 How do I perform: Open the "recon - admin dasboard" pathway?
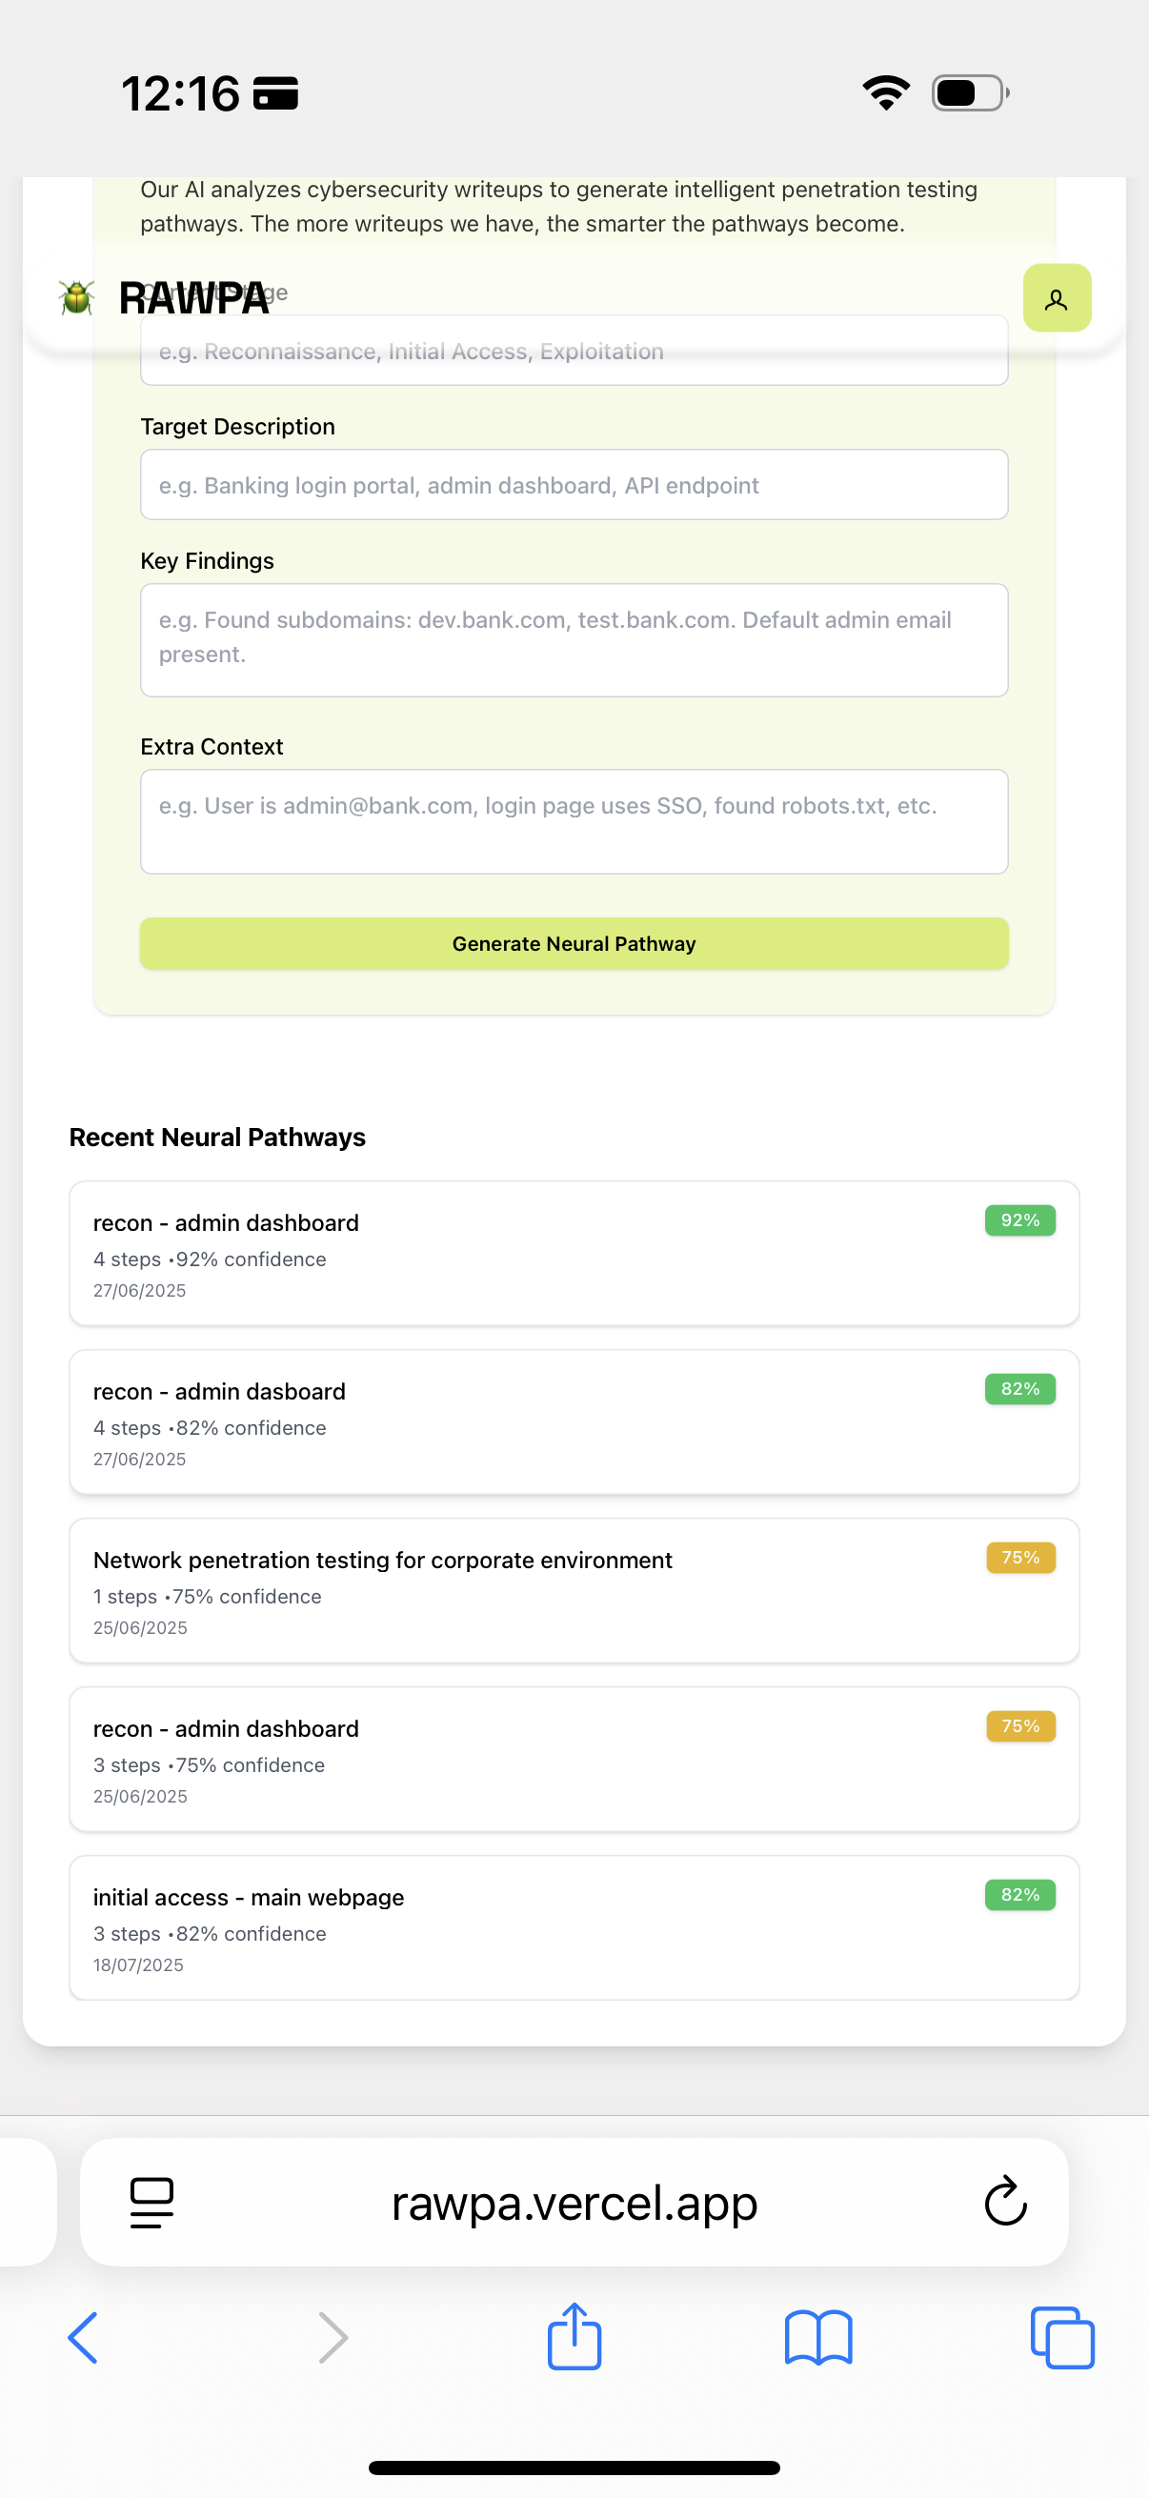tap(574, 1421)
